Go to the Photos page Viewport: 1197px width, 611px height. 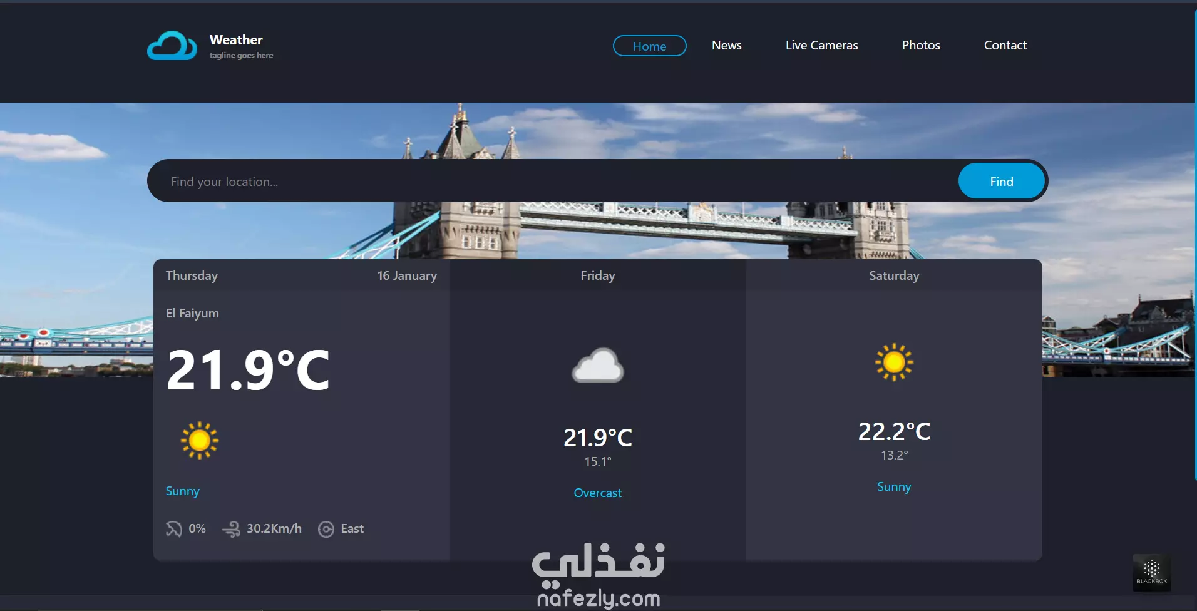(921, 45)
